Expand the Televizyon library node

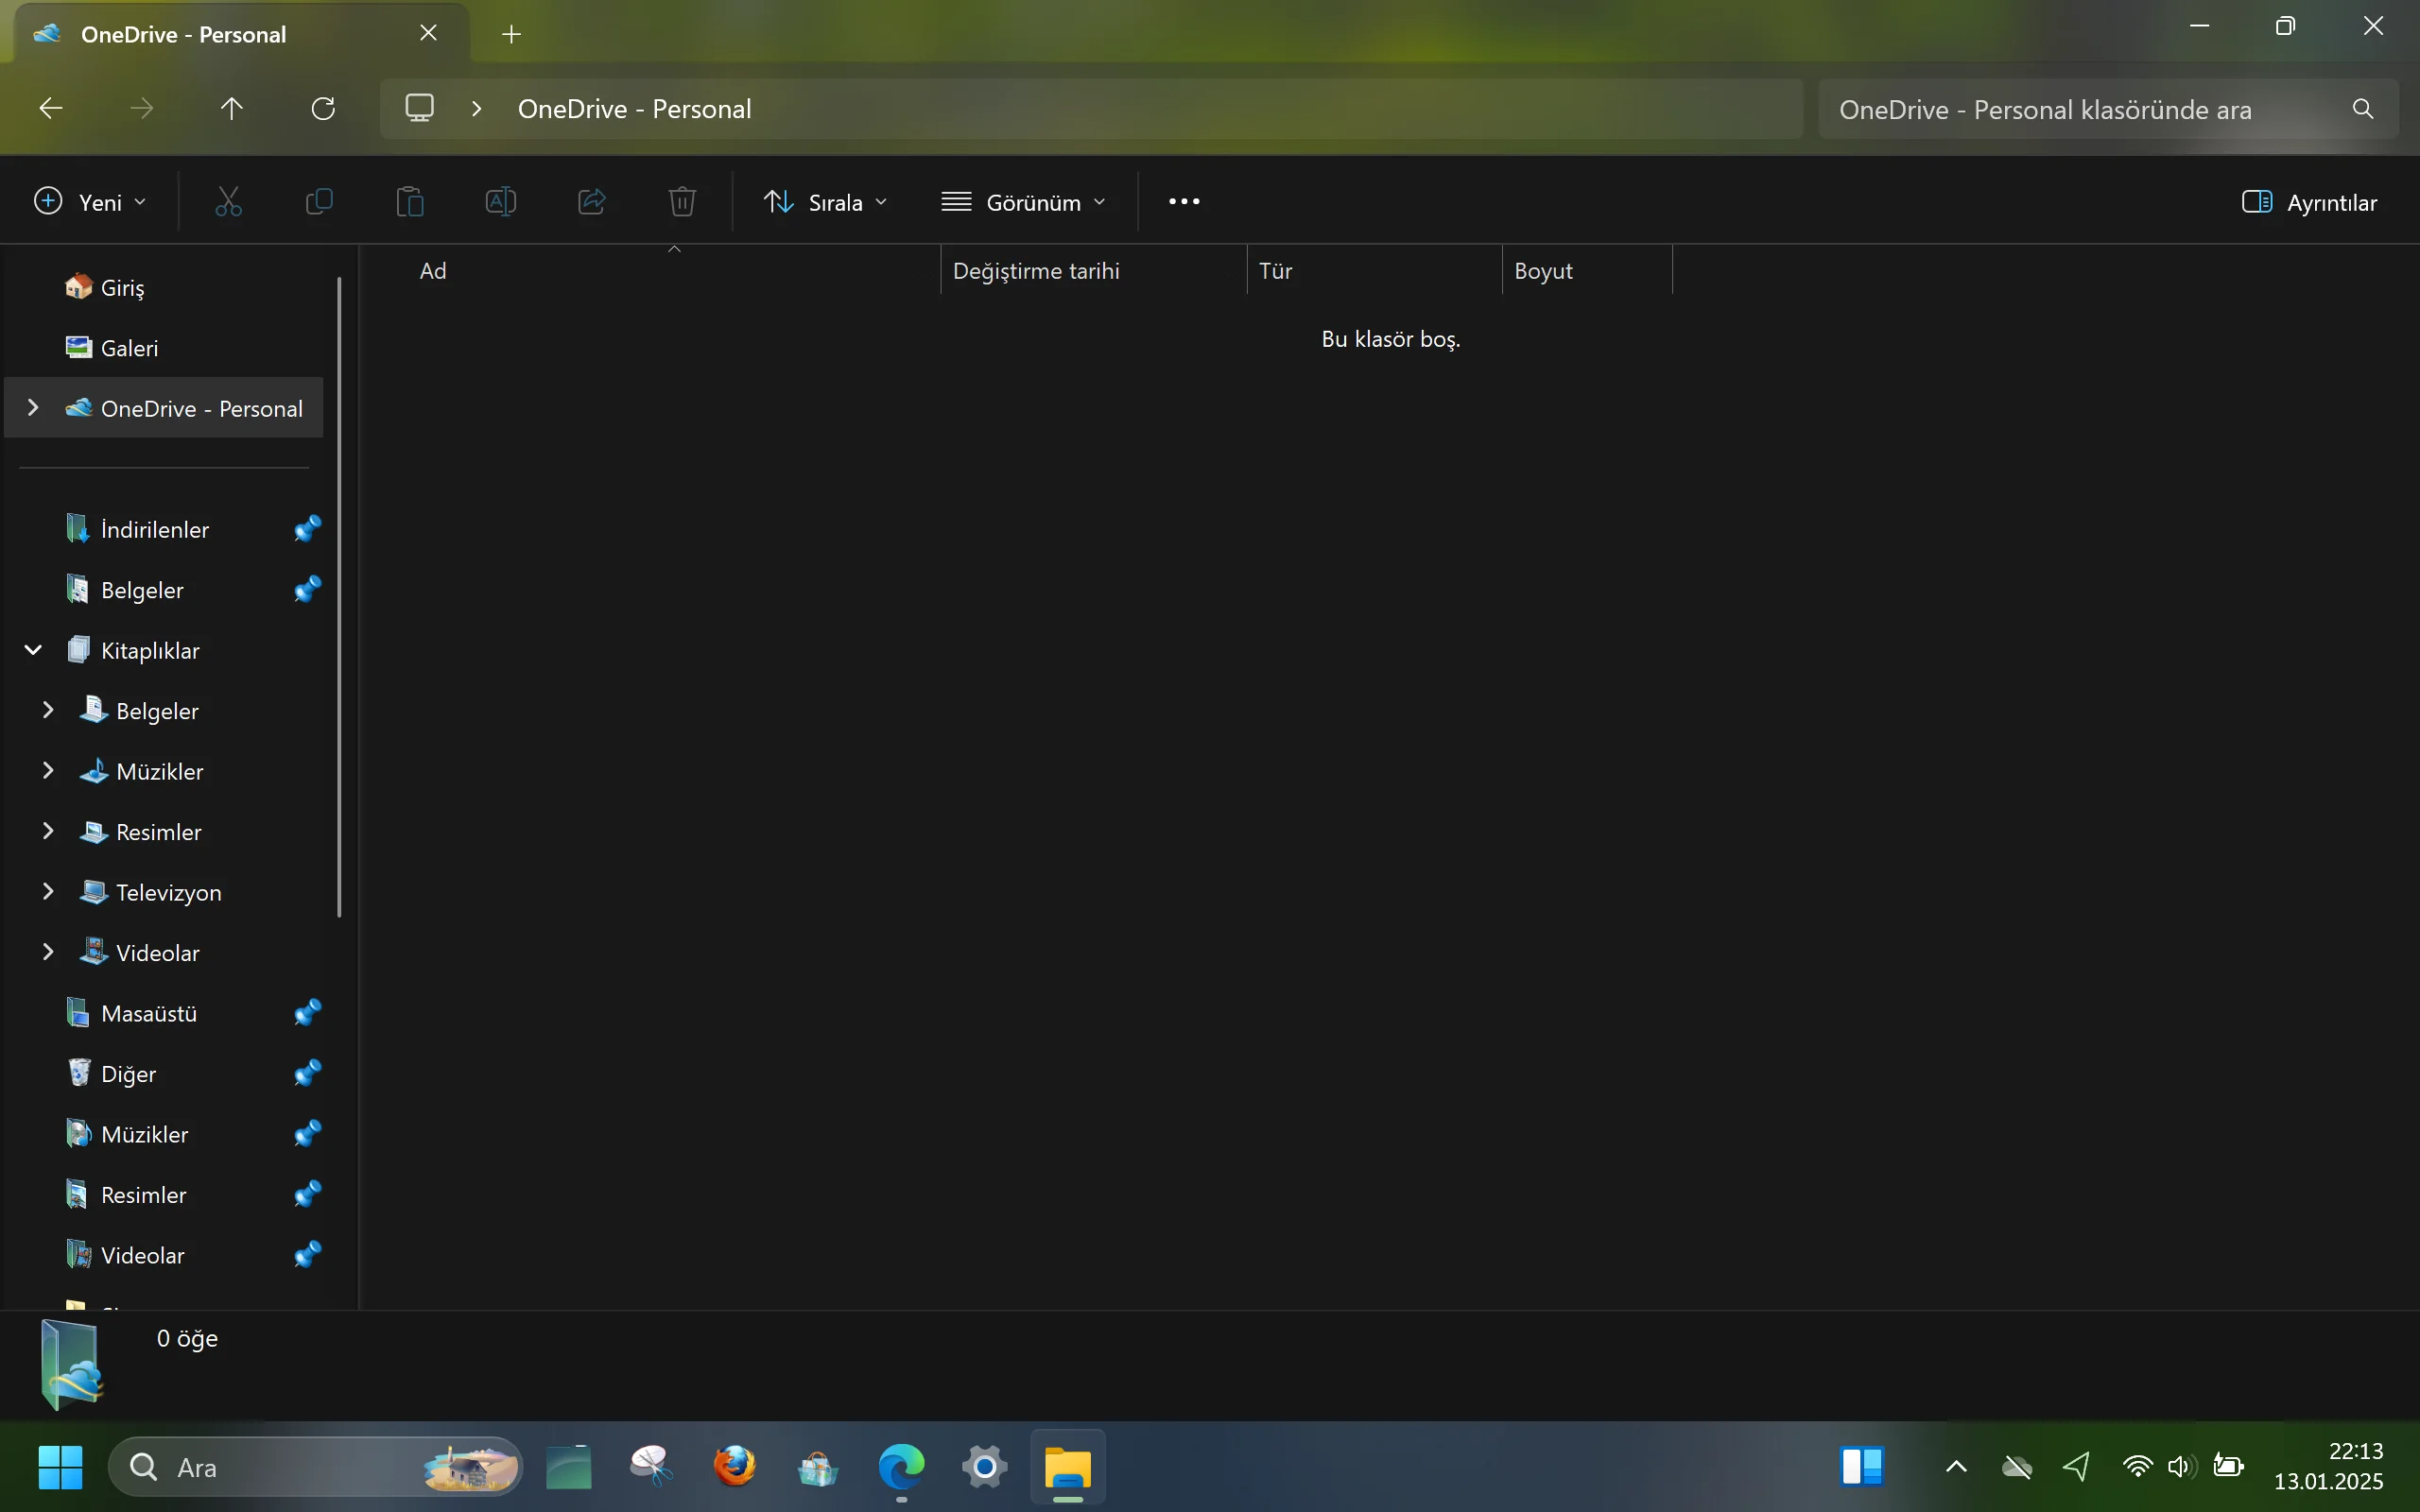click(x=48, y=892)
